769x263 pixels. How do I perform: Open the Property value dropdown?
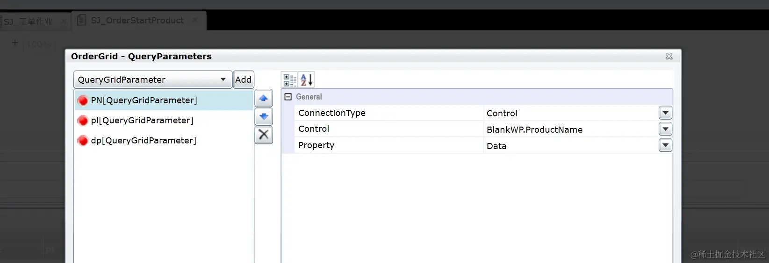pyautogui.click(x=665, y=145)
